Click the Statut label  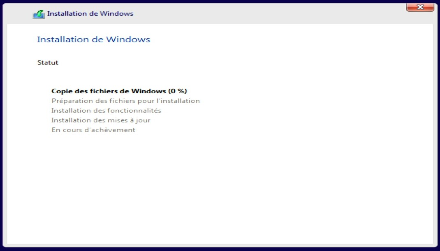pos(48,62)
